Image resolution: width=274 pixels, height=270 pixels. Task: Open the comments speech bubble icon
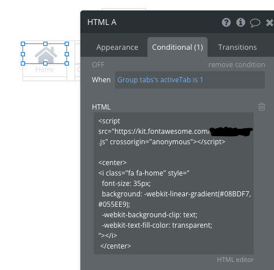point(255,23)
